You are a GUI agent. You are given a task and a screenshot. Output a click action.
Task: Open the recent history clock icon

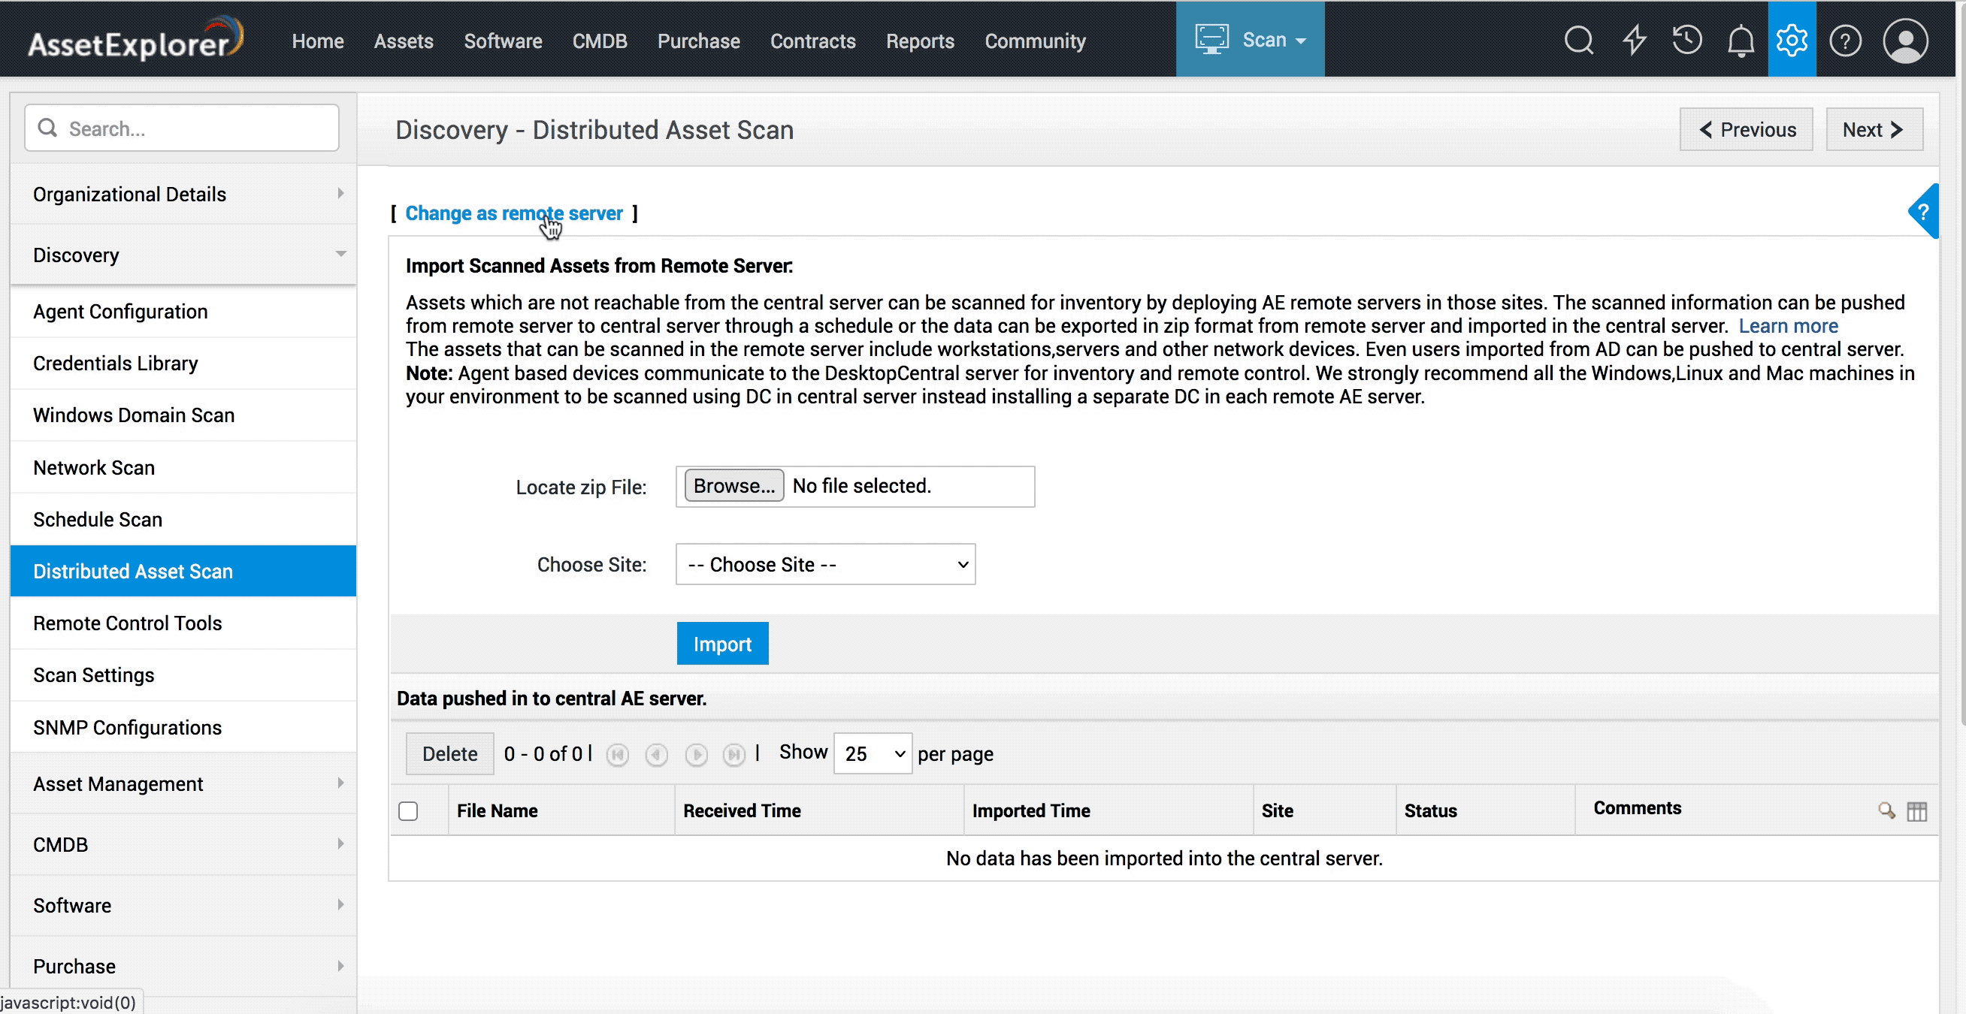click(1686, 41)
